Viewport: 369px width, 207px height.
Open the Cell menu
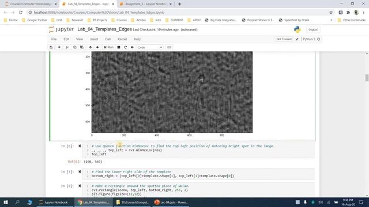pos(108,39)
